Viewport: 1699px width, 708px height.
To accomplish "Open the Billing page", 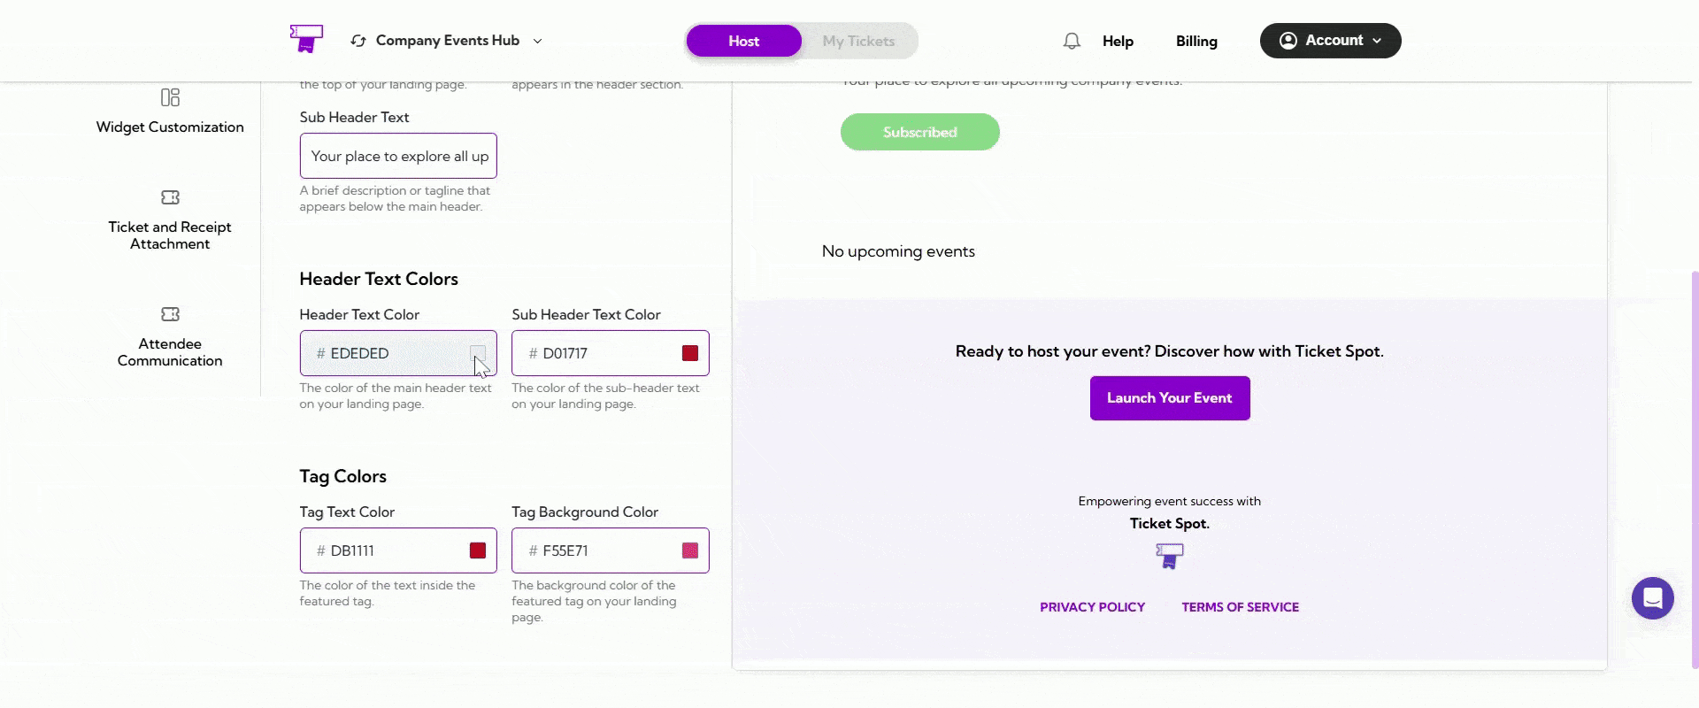I will tap(1196, 41).
